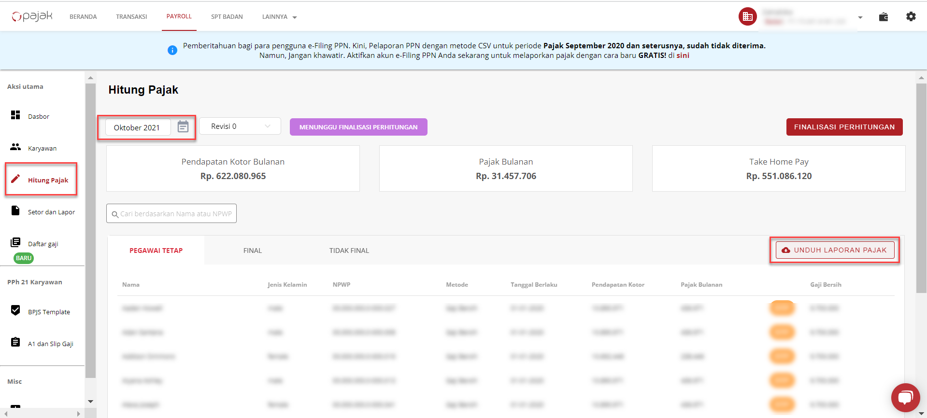Image resolution: width=927 pixels, height=418 pixels.
Task: Expand the Revisi 0 dropdown
Action: [x=240, y=126]
